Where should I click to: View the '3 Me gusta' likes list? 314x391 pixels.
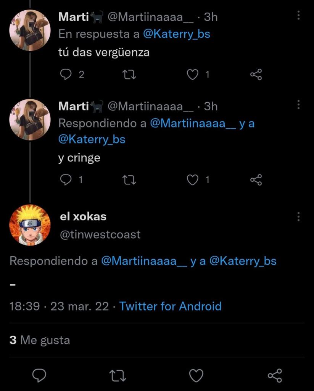(40, 340)
